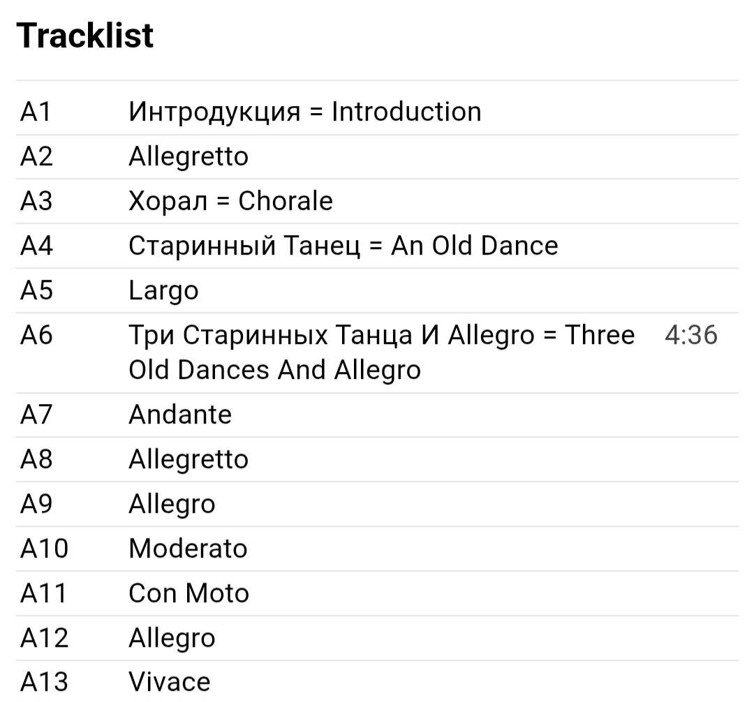Click the A1 track position label
This screenshot has height=702, width=754.
pos(36,112)
